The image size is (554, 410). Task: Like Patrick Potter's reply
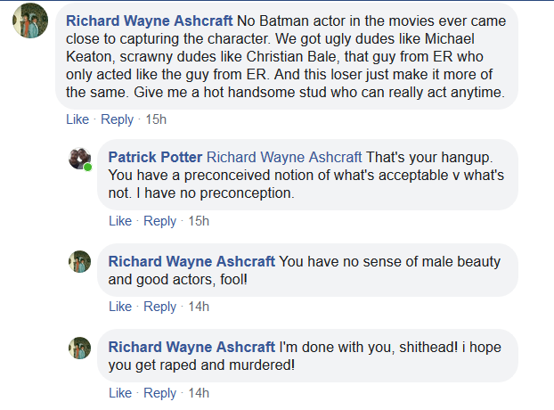[x=120, y=221]
